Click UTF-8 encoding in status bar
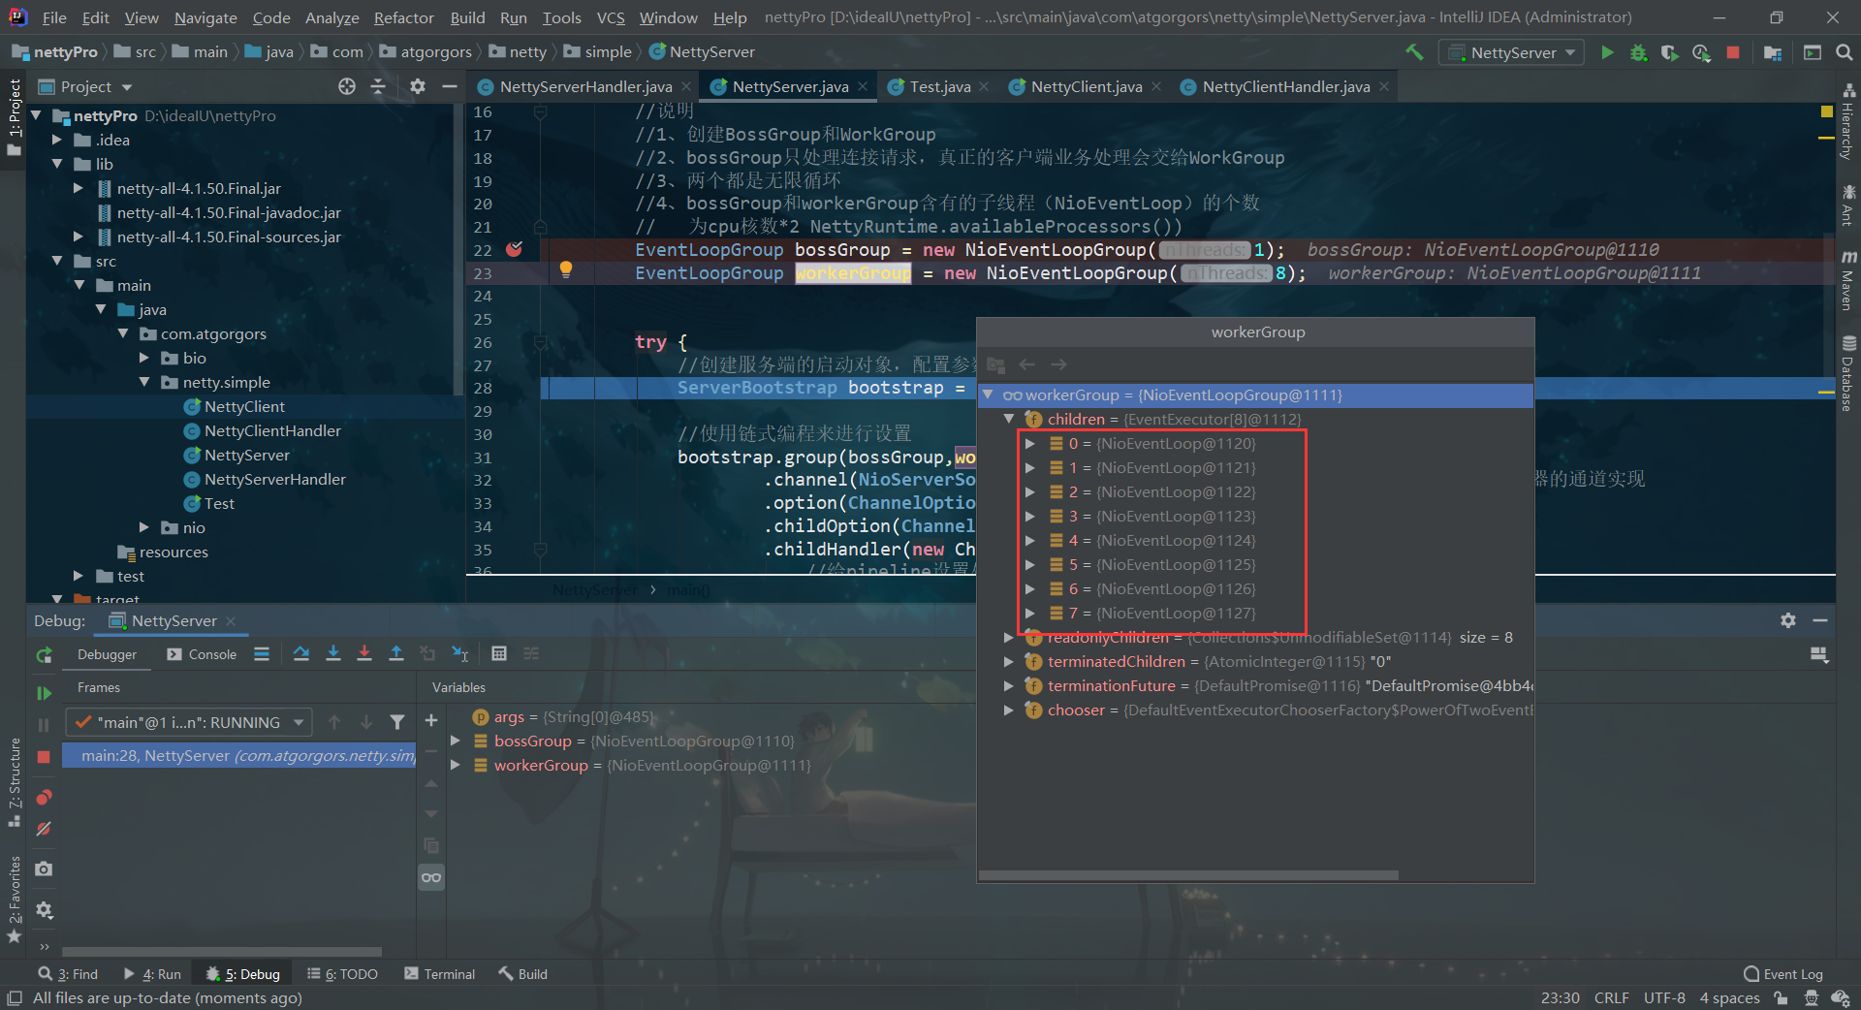This screenshot has width=1861, height=1010. (x=1664, y=997)
